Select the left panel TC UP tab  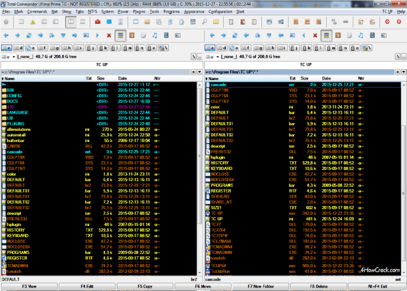102,65
